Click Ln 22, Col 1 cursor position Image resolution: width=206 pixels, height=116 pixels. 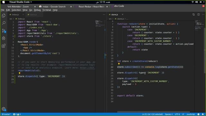click(x=152, y=114)
